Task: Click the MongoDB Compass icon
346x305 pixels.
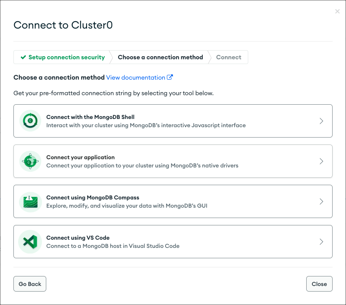Action: coord(30,202)
